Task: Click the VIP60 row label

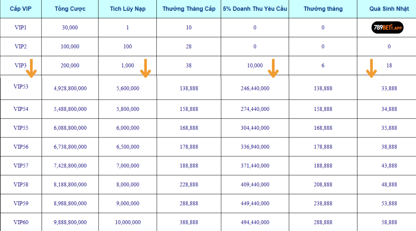Action: coord(21,222)
